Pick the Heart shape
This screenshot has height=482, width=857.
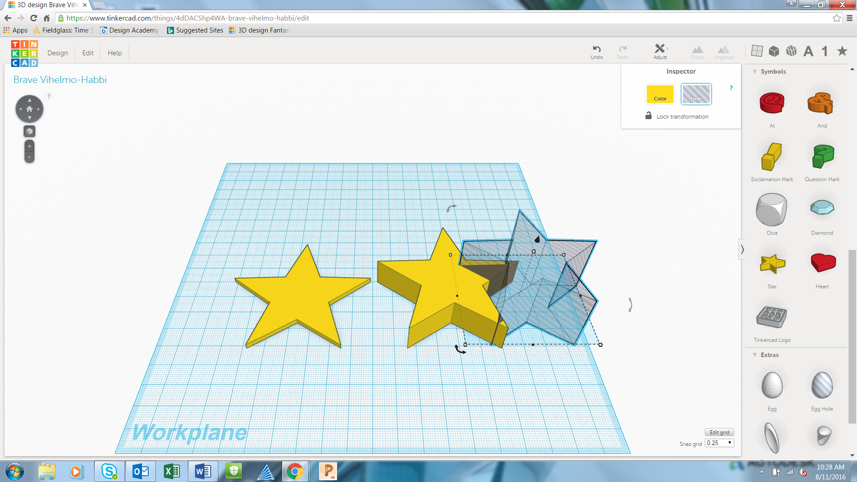(822, 263)
